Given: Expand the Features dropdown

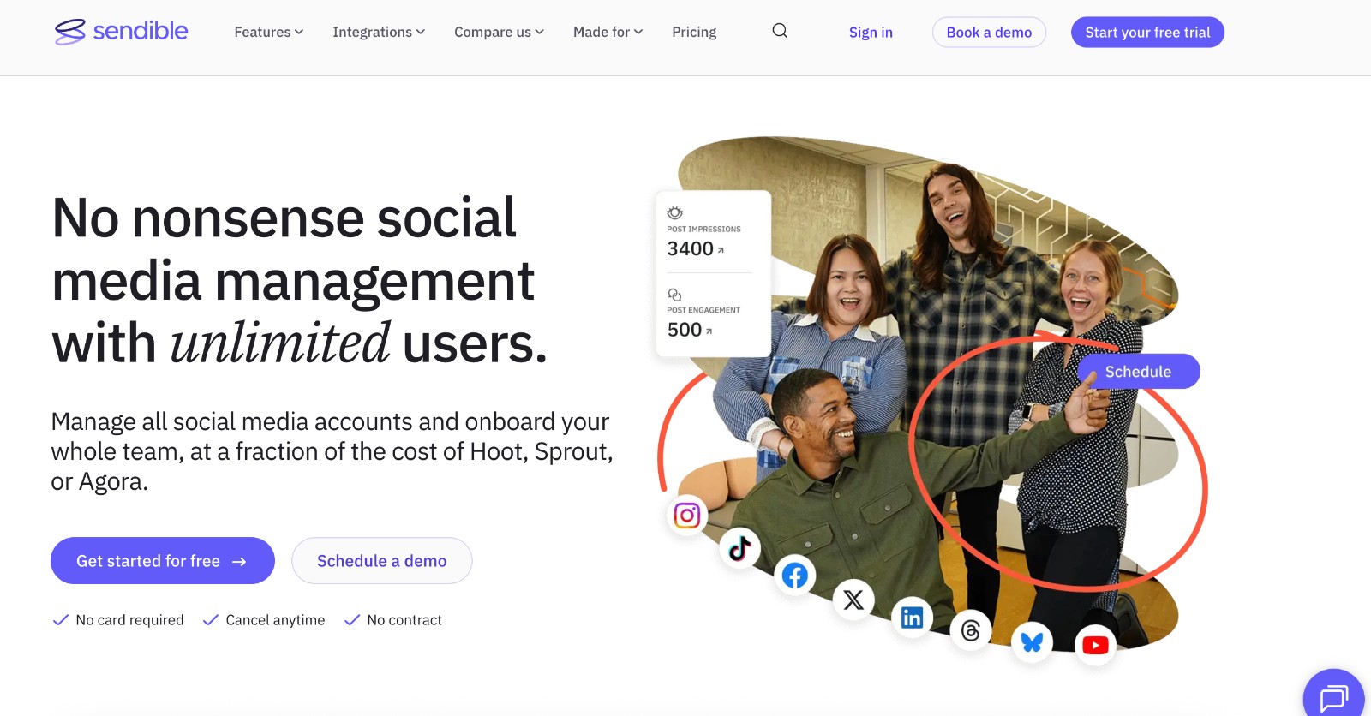Looking at the screenshot, I should point(269,32).
